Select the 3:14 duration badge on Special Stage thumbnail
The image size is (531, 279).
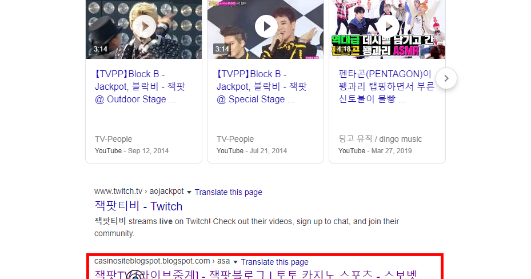click(222, 49)
